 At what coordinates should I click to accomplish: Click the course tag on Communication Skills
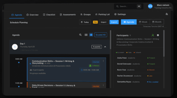pyautogui.click(x=96, y=62)
